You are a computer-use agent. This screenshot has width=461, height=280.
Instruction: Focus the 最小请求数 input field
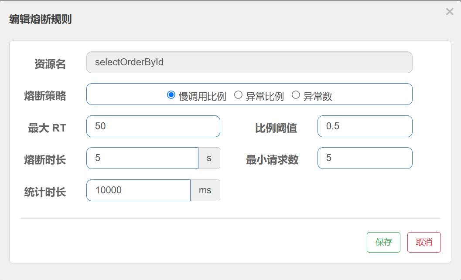pyautogui.click(x=365, y=158)
